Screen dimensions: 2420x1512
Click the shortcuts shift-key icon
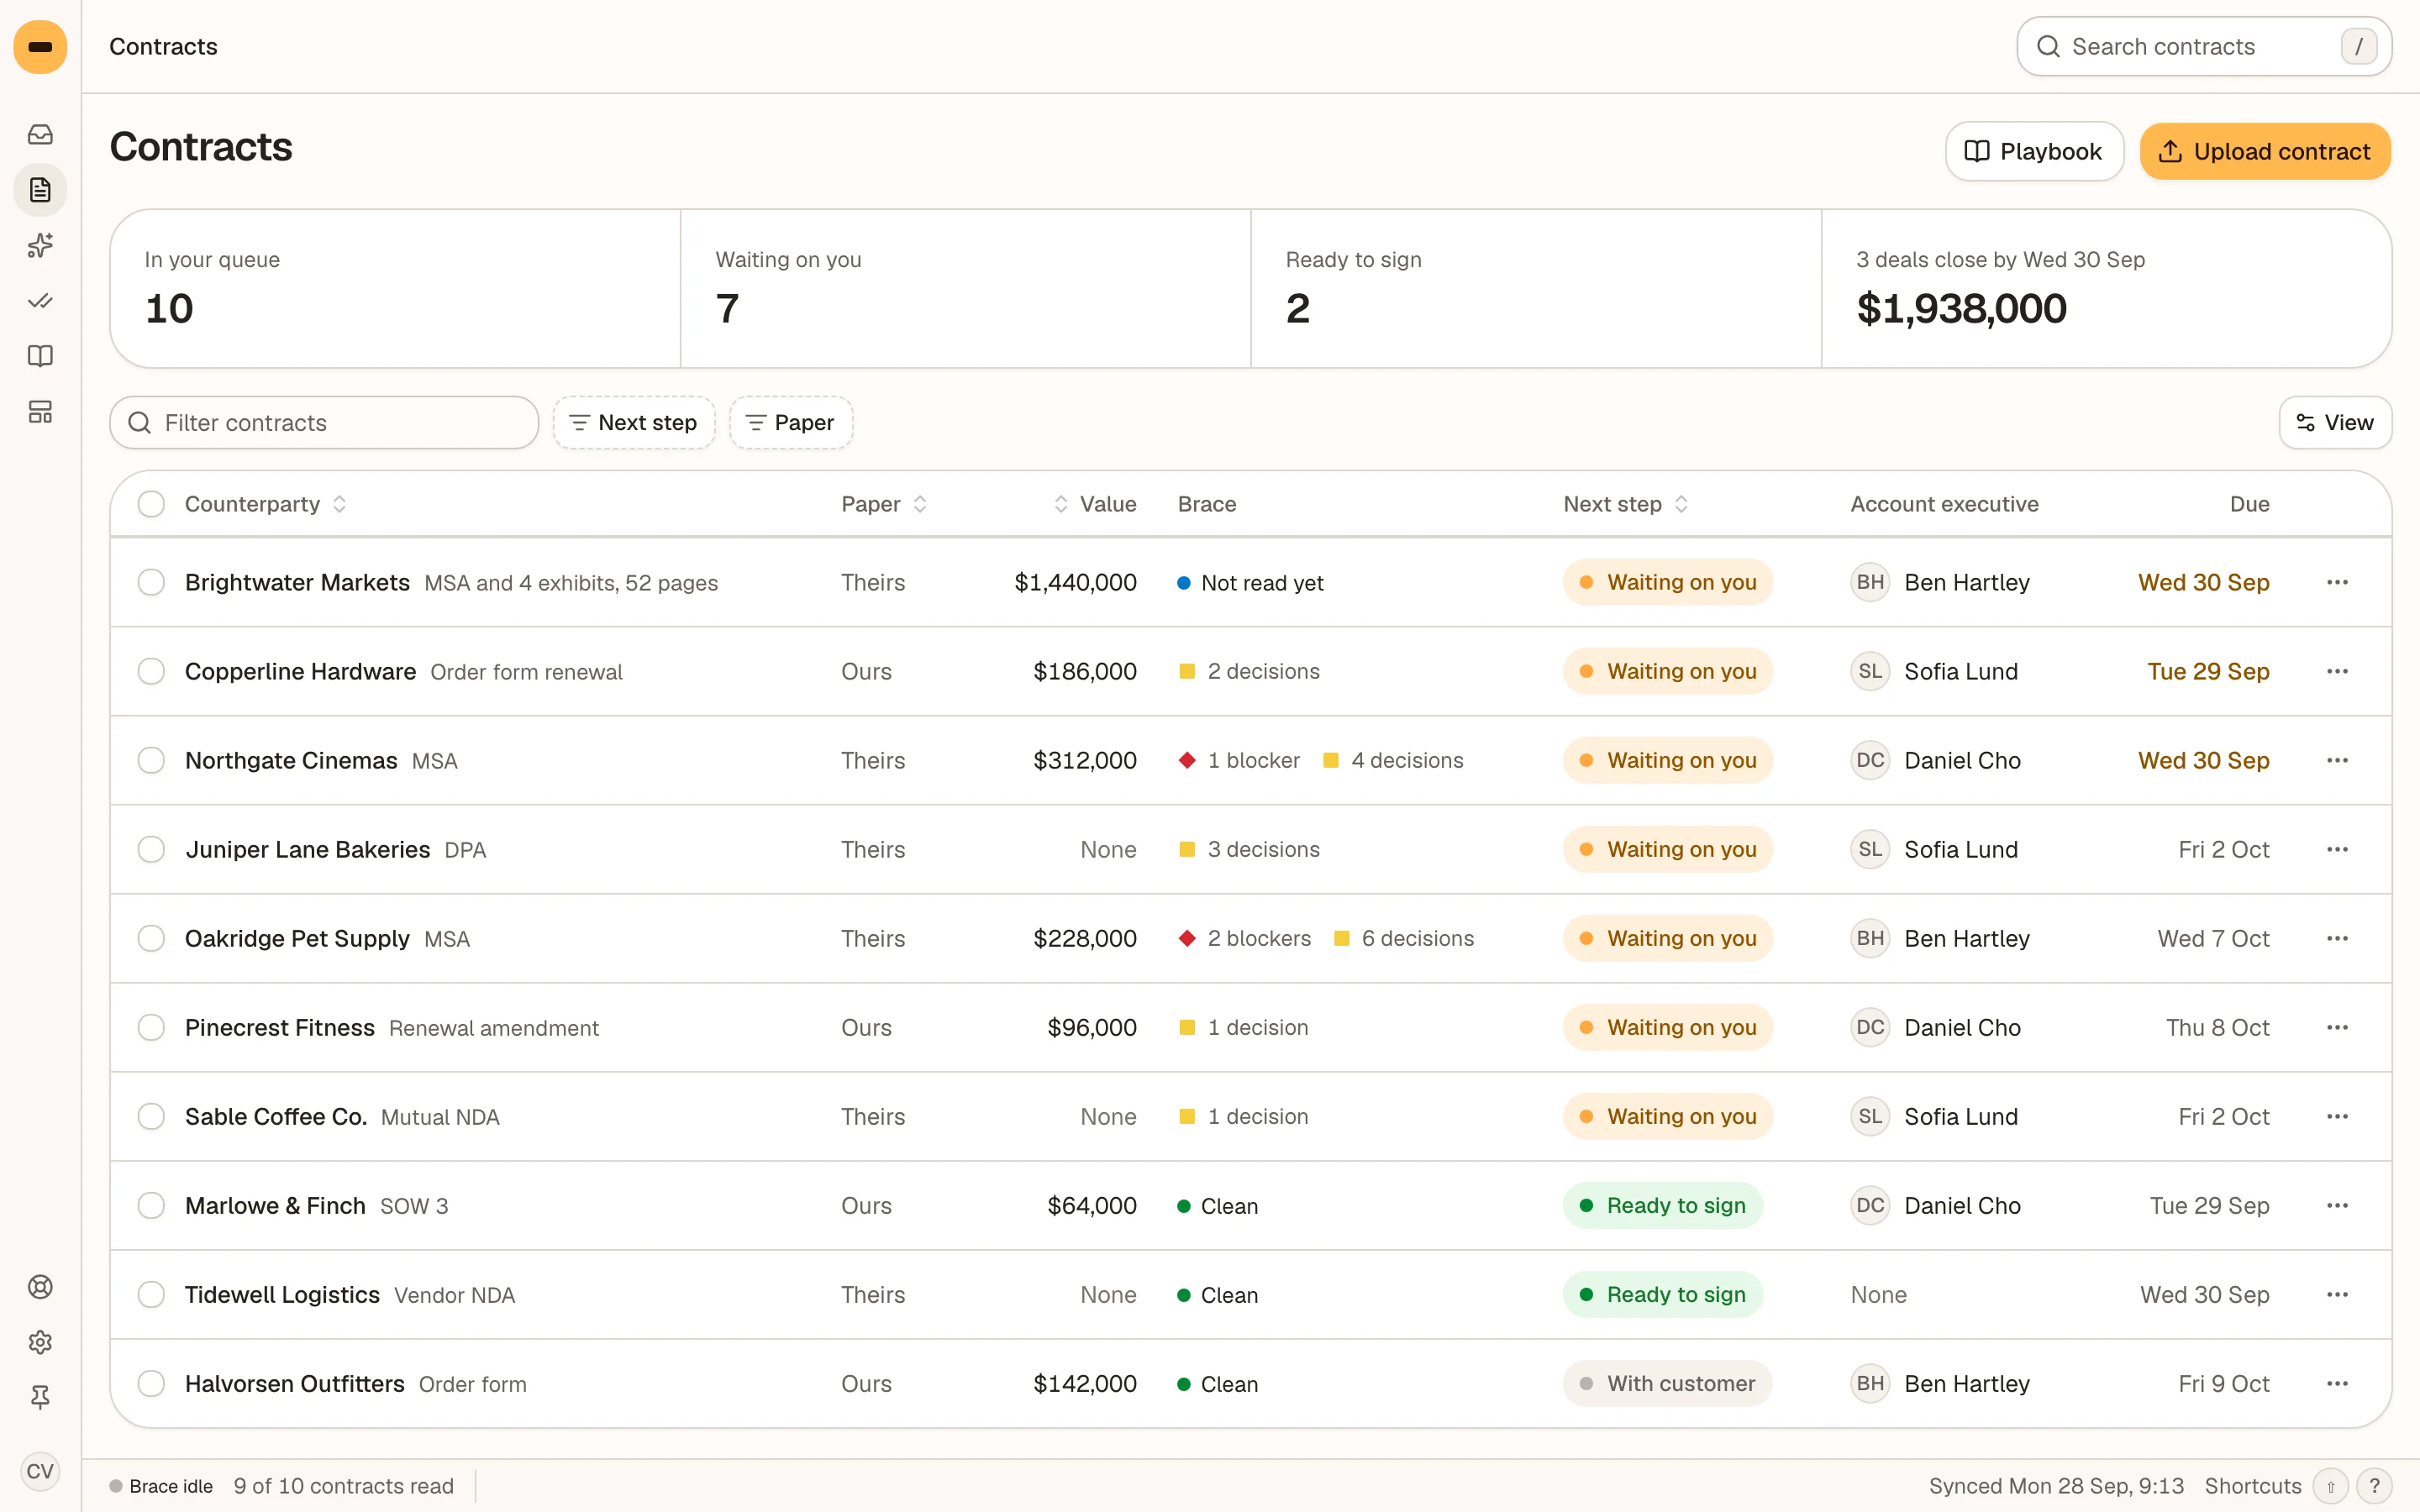2330,1486
